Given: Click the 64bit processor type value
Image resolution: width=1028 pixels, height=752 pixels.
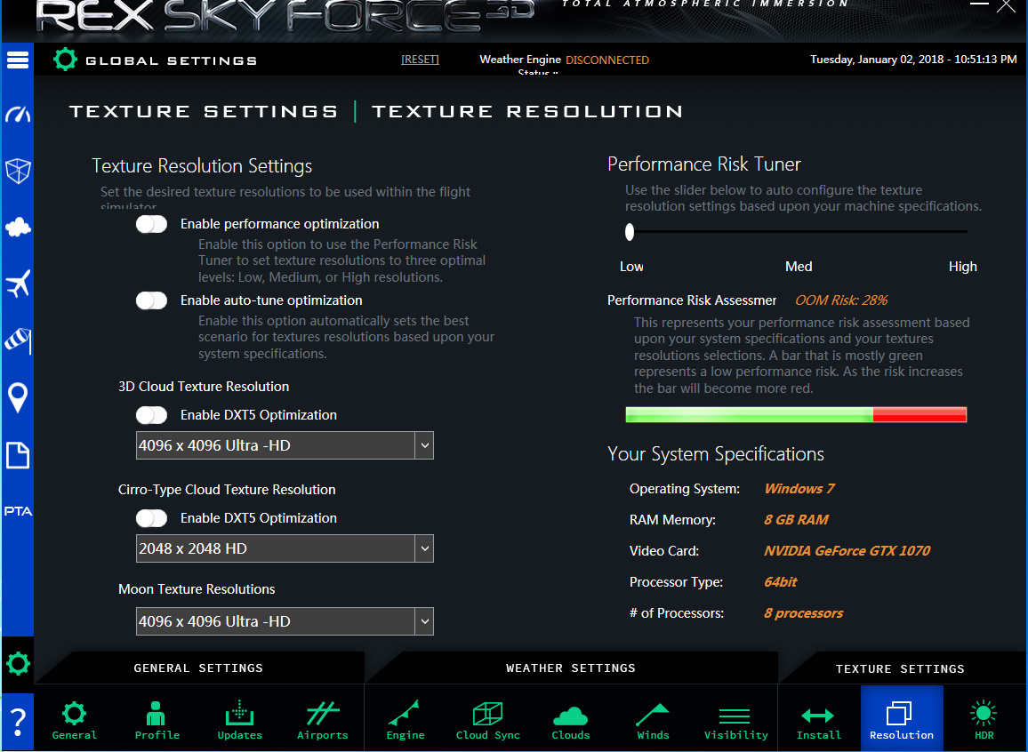Looking at the screenshot, I should coord(780,581).
